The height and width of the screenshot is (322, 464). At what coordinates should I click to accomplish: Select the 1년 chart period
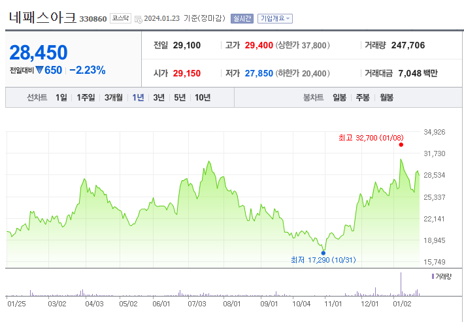[138, 97]
